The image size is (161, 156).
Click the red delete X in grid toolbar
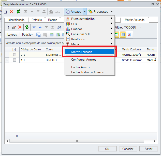click(20, 27)
